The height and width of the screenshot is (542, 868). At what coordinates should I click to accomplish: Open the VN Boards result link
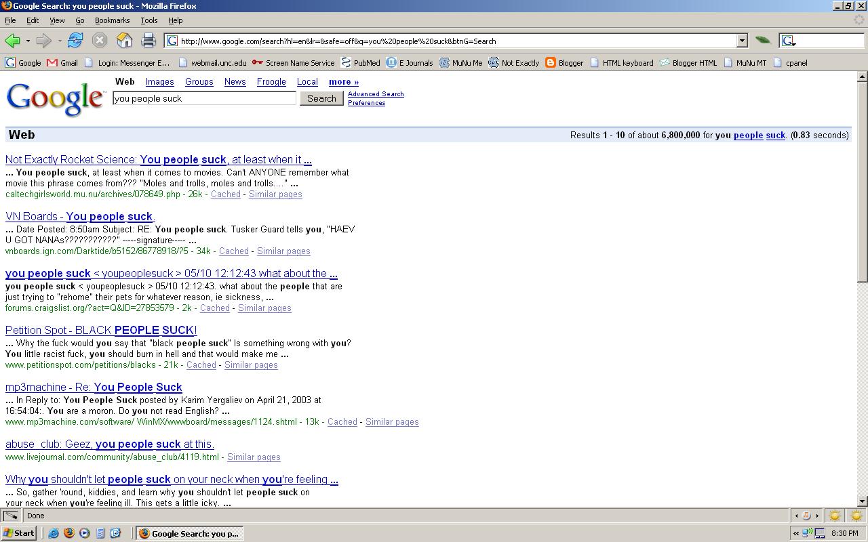pos(80,217)
